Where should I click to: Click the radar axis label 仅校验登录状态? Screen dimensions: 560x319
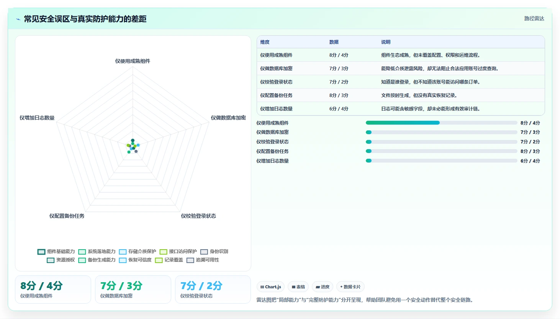[x=198, y=216]
